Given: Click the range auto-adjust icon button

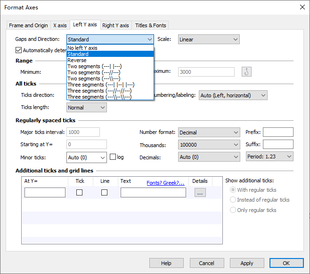Looking at the screenshot, I should (x=246, y=71).
